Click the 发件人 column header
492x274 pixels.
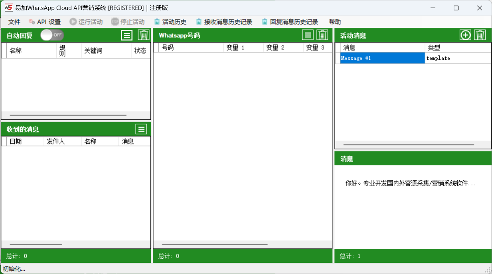click(63, 142)
